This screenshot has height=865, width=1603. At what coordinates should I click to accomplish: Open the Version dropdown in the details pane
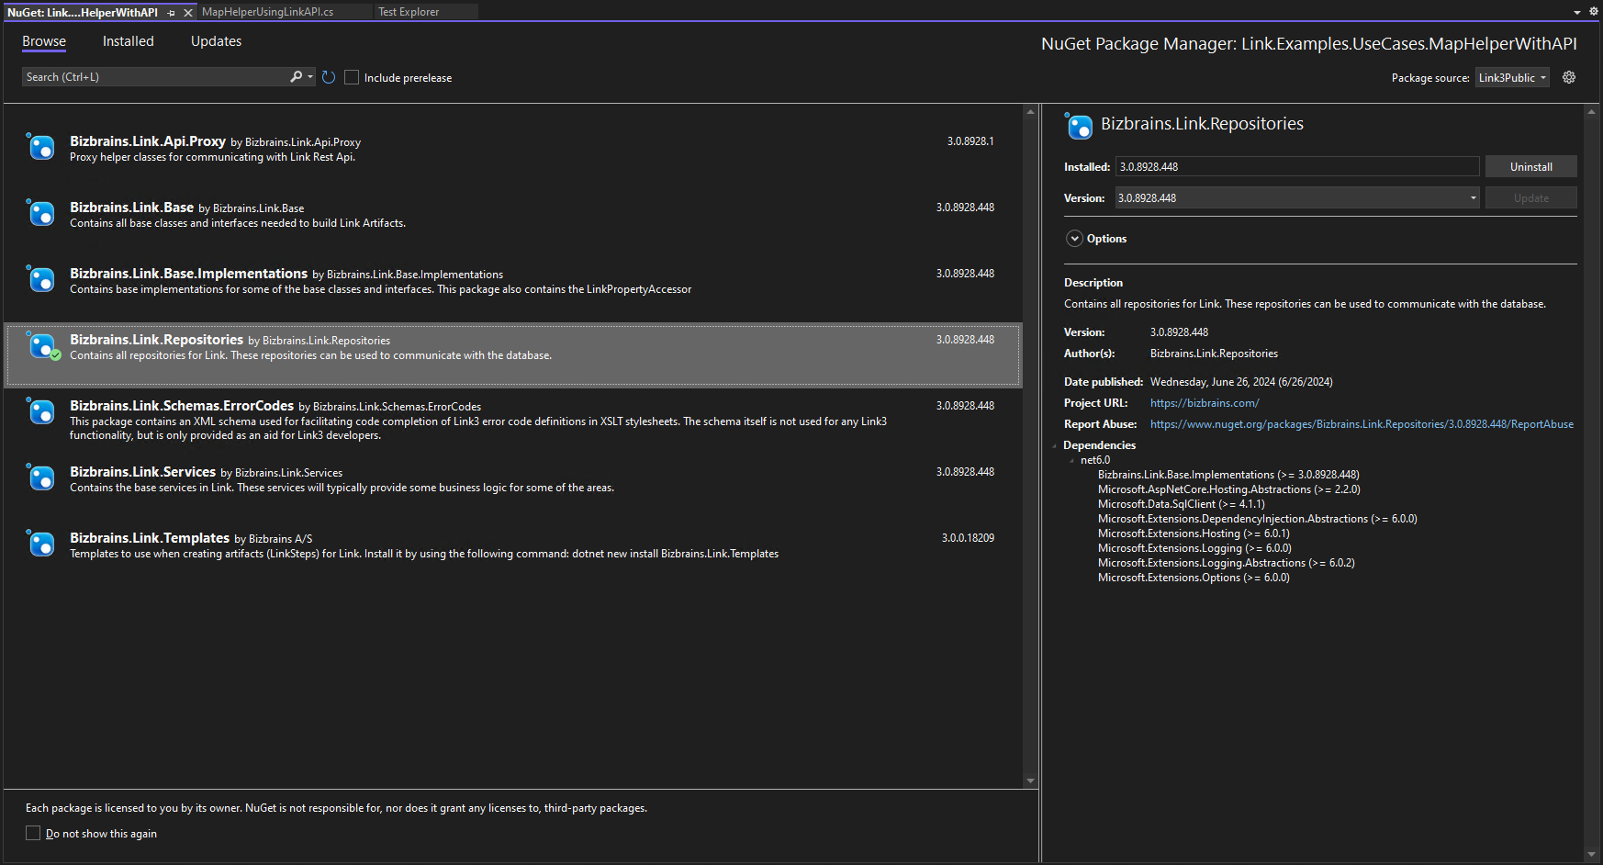1473,197
